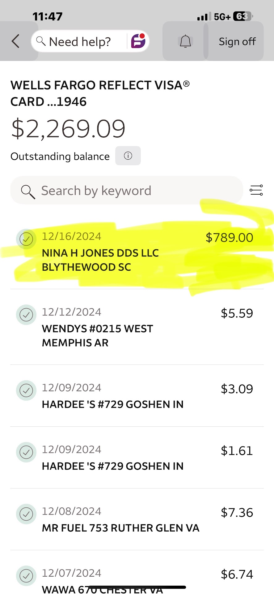
Task: Open the notifications bell
Action: [185, 41]
